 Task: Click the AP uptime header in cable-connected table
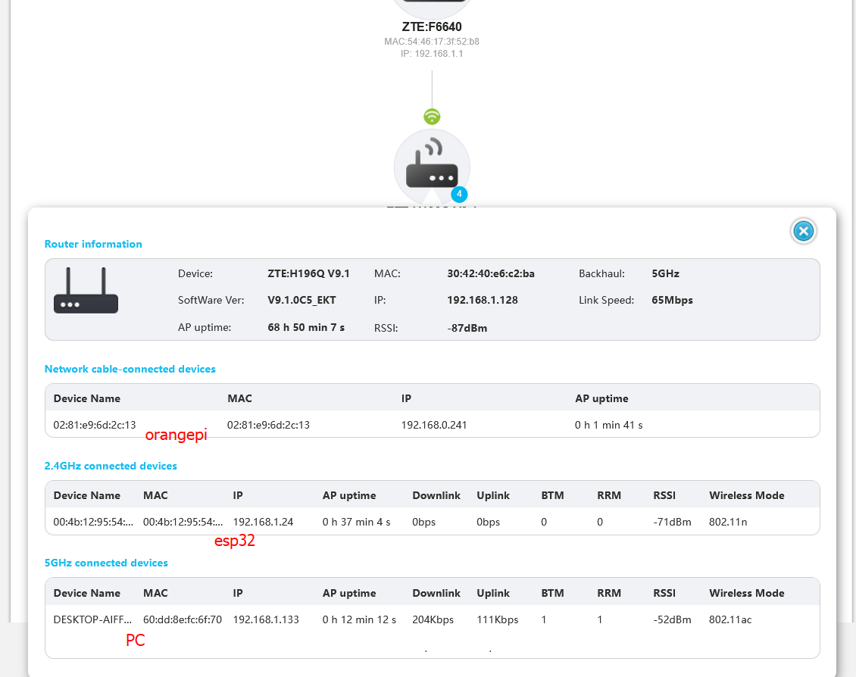pyautogui.click(x=601, y=398)
